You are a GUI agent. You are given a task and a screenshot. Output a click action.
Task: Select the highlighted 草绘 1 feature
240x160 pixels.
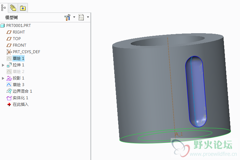coord(18,58)
